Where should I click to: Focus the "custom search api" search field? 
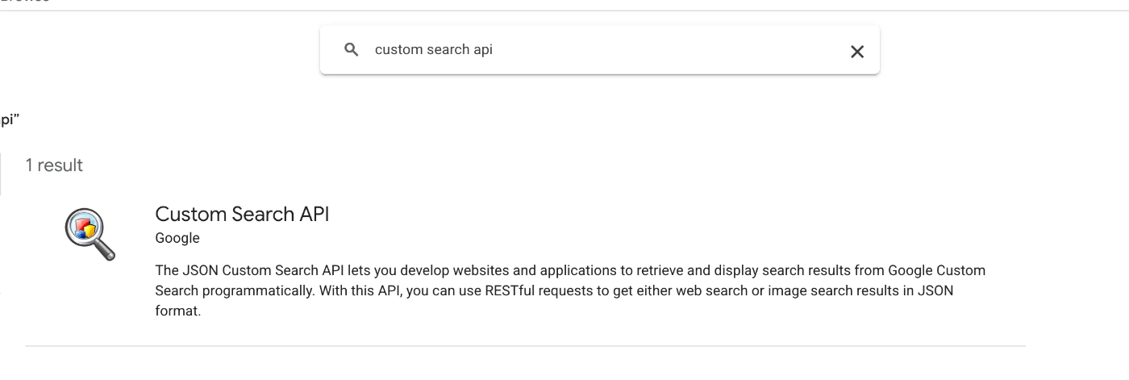[599, 50]
